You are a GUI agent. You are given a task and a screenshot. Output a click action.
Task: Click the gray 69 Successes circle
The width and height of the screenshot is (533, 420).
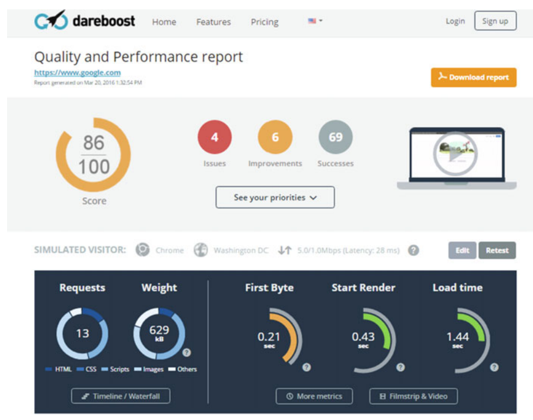[335, 137]
